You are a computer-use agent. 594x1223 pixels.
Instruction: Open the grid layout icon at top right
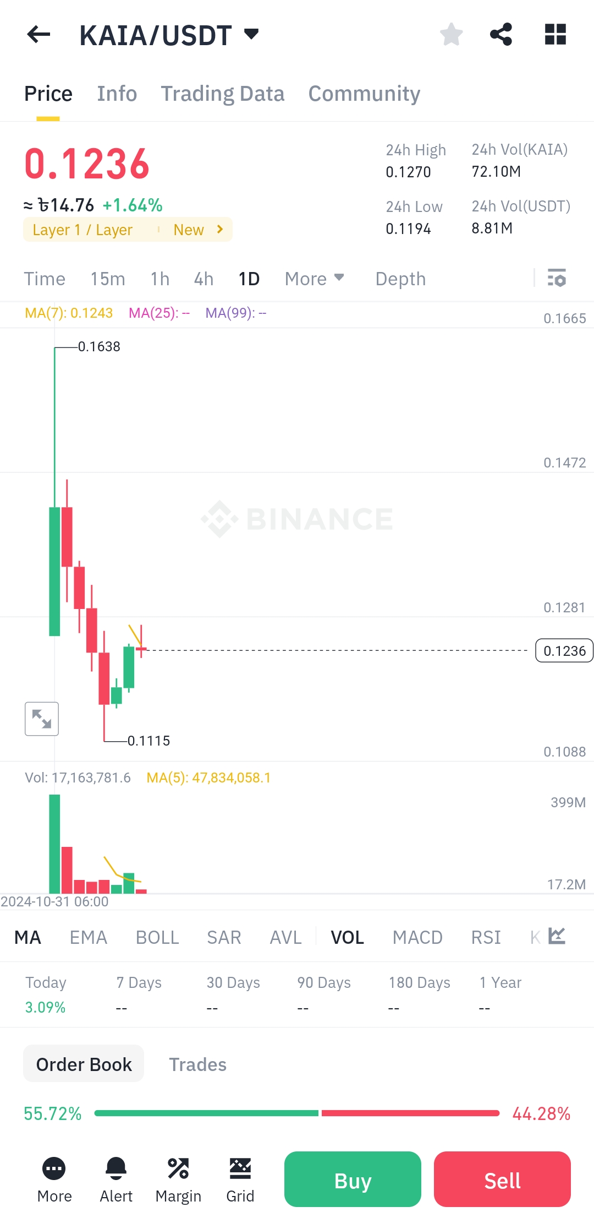pyautogui.click(x=555, y=34)
